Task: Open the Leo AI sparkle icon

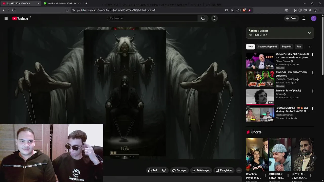Action: tap(310, 10)
